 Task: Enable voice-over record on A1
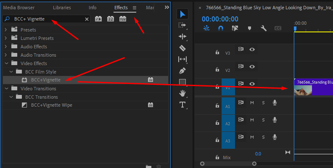tap(275, 102)
